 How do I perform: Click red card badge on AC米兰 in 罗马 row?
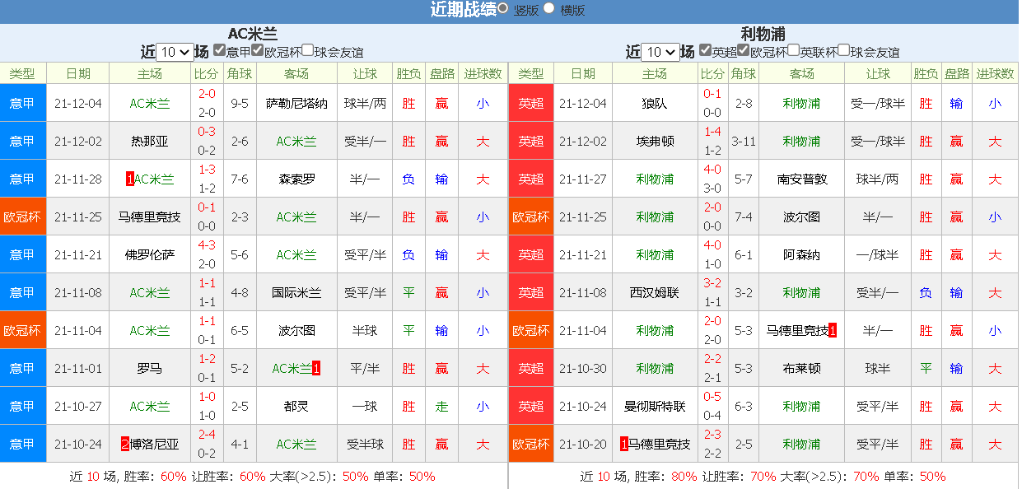coord(316,368)
